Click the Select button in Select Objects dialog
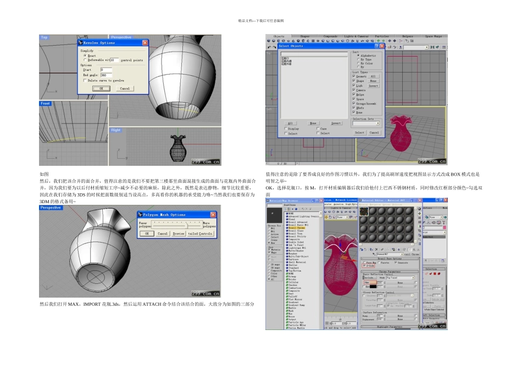 click(359, 132)
